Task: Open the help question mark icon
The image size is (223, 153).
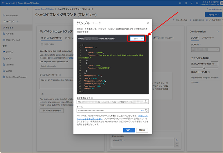Action: coord(191,3)
